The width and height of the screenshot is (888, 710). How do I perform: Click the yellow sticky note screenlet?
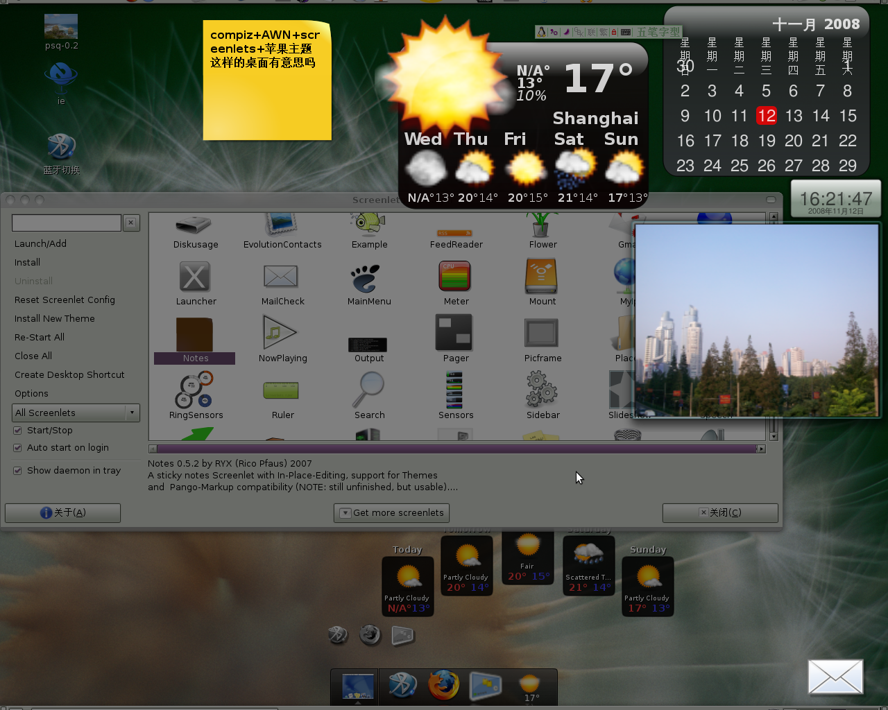coord(267,80)
